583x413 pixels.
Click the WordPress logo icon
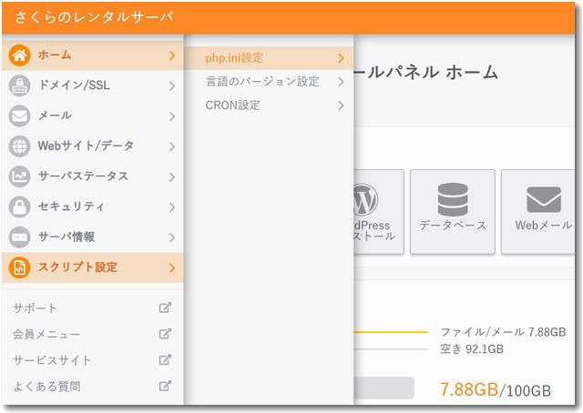click(x=366, y=199)
